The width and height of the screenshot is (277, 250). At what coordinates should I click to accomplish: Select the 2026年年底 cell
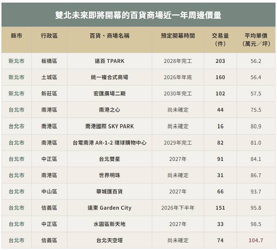click(178, 77)
